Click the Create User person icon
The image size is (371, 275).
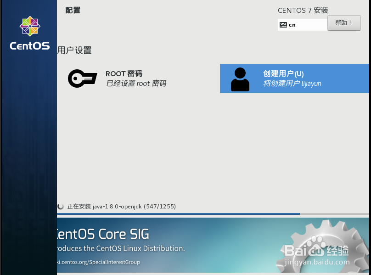click(x=240, y=78)
